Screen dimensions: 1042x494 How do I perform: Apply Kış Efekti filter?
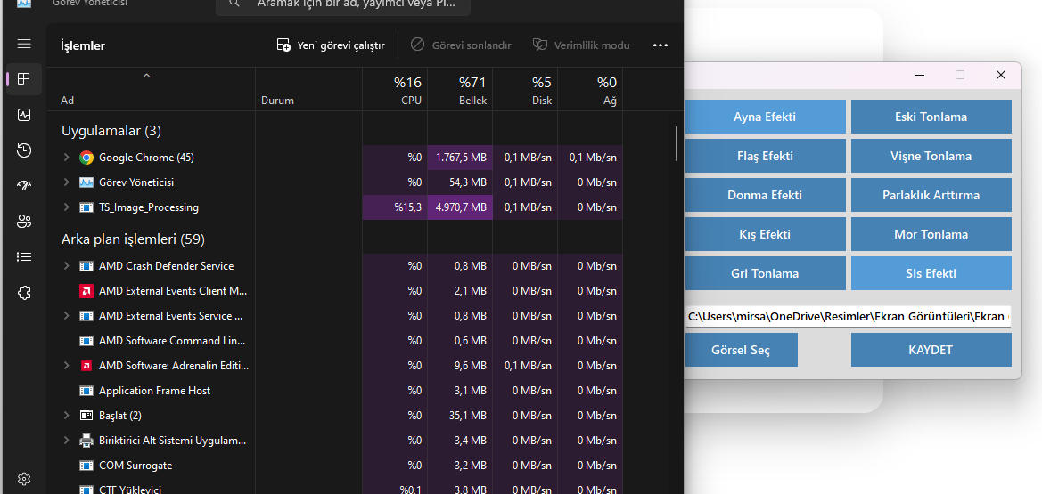tap(765, 234)
